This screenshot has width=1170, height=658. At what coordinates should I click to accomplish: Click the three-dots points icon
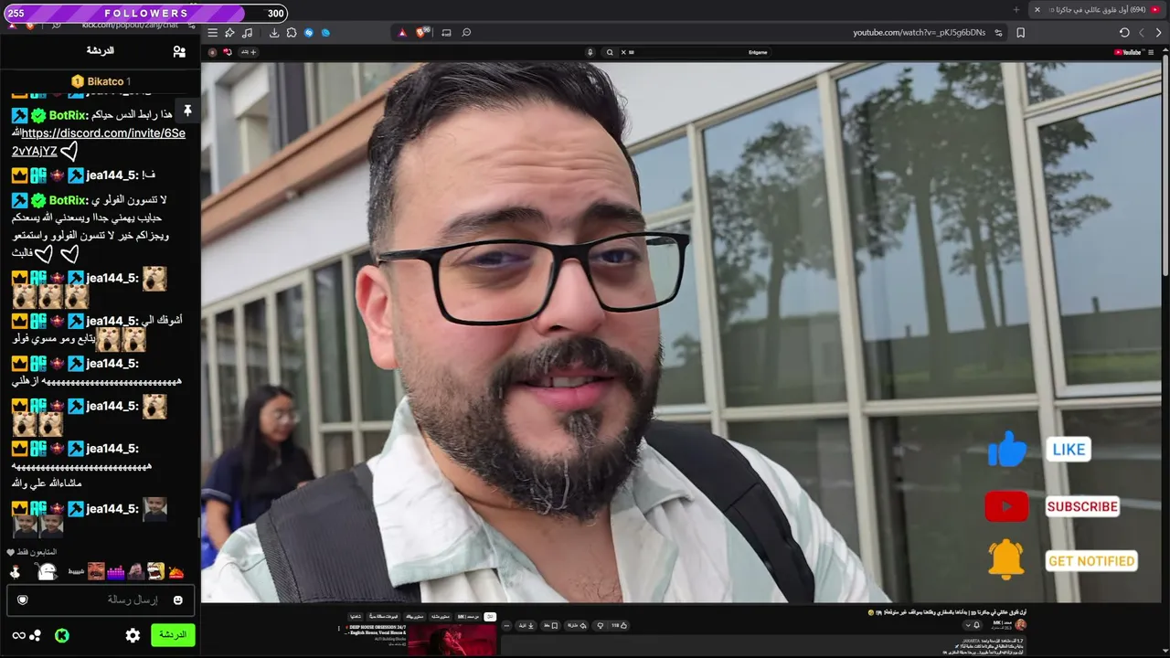[x=36, y=635]
